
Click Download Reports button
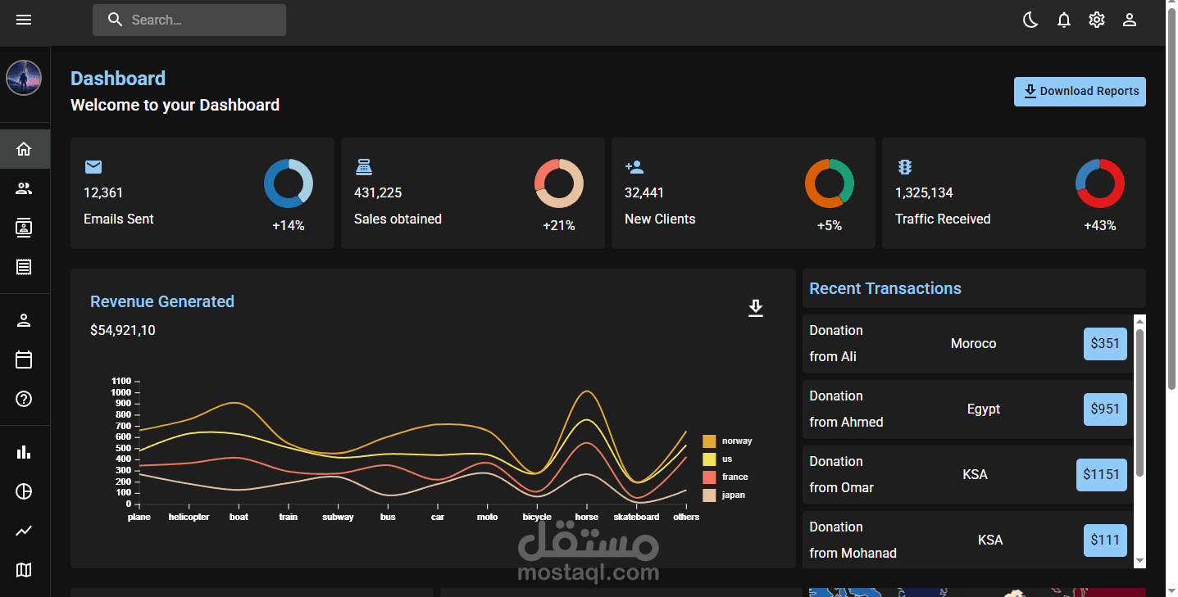pyautogui.click(x=1080, y=92)
